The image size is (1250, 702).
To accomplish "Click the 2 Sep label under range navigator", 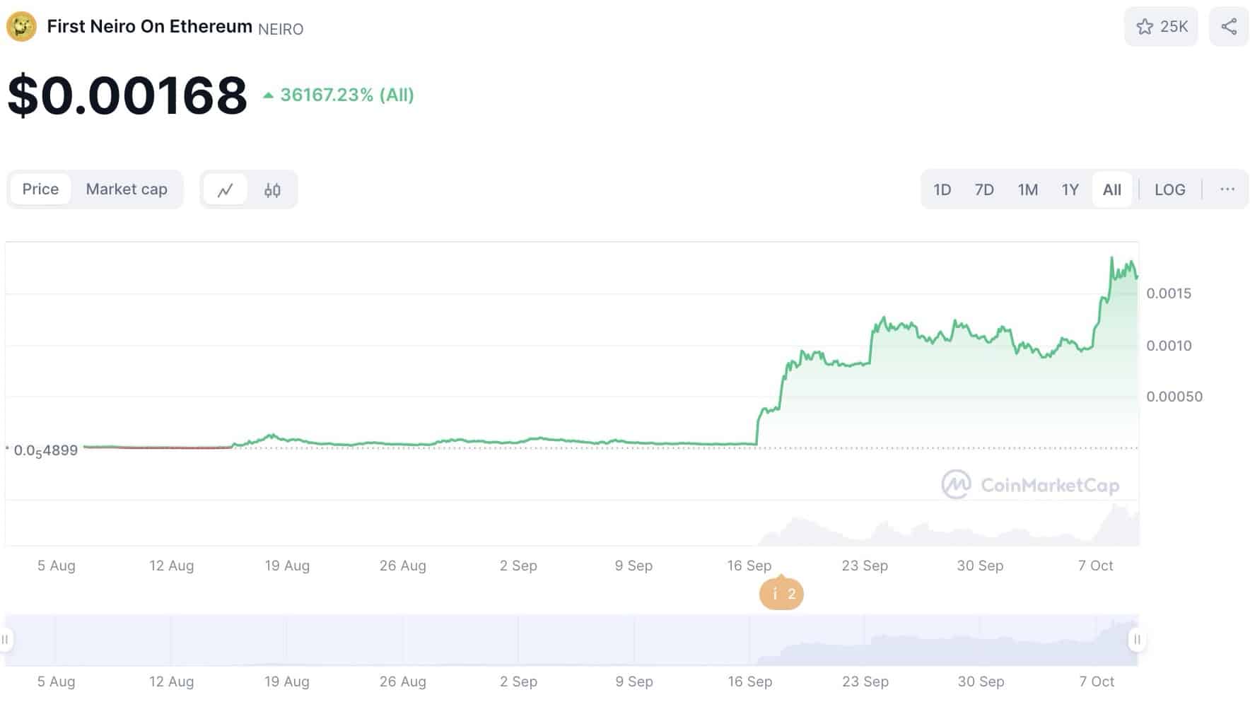I will point(518,681).
